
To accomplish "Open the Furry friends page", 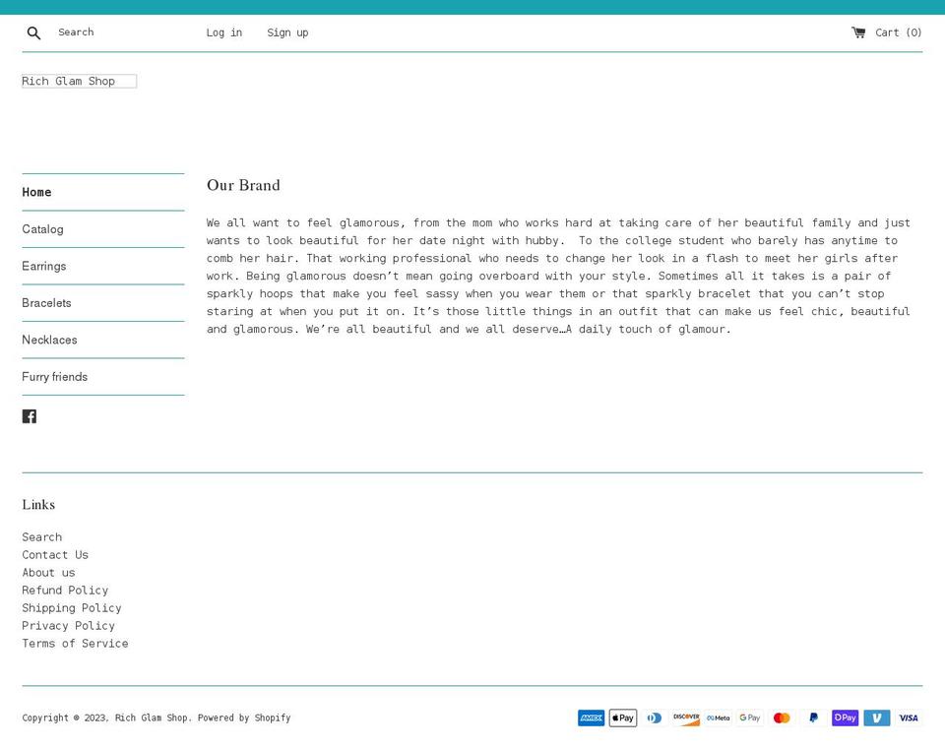I will pyautogui.click(x=55, y=377).
